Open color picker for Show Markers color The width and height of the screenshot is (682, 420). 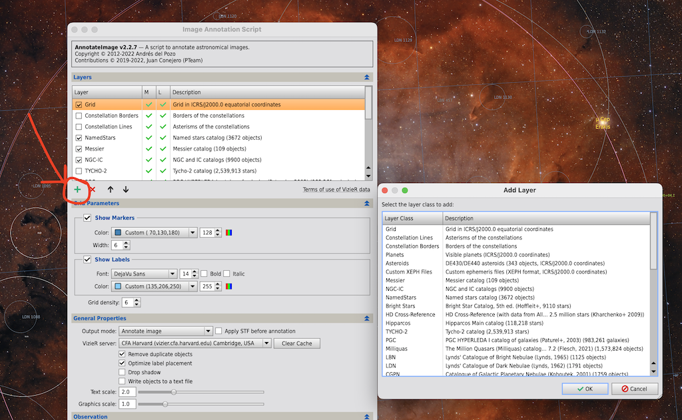229,232
